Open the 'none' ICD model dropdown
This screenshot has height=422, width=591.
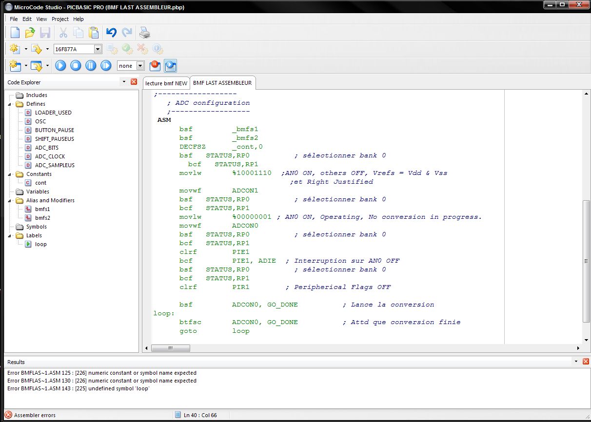pos(140,66)
